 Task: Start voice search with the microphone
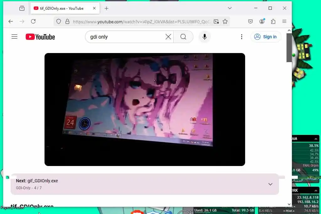pos(204,37)
